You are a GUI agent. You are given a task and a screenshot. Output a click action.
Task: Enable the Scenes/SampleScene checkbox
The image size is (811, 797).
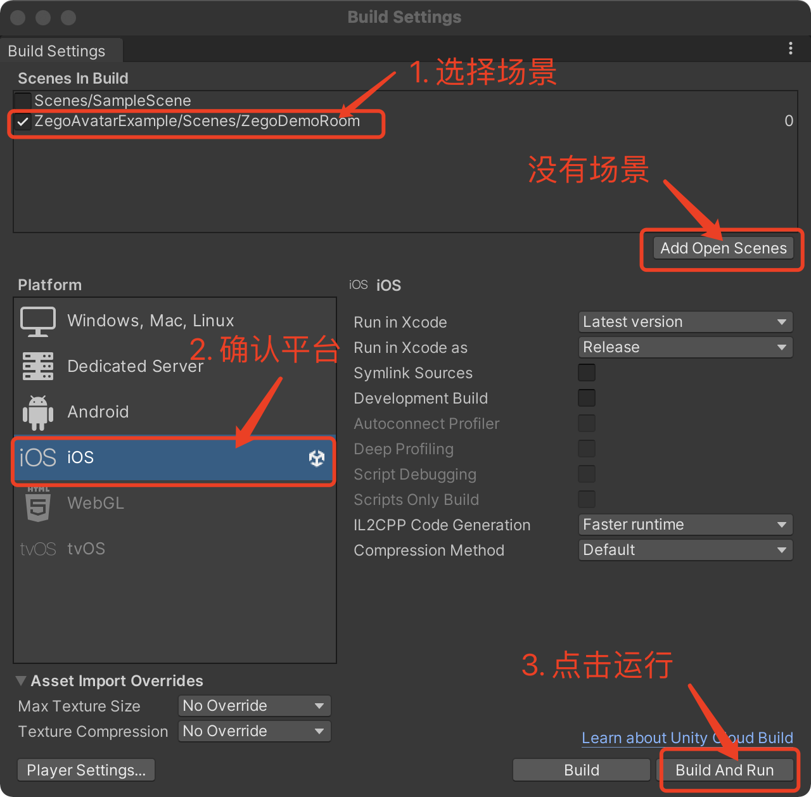click(x=23, y=101)
